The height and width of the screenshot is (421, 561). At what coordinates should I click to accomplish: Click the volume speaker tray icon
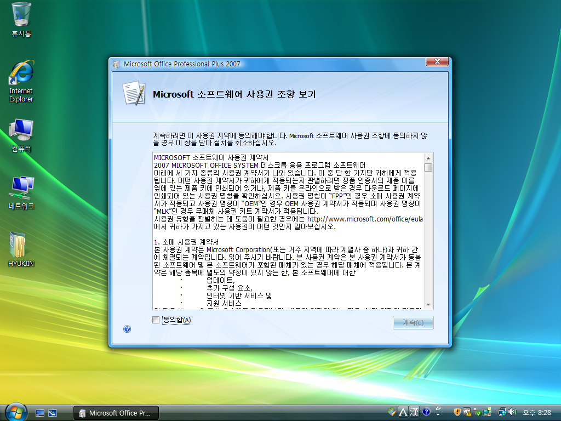pos(513,412)
